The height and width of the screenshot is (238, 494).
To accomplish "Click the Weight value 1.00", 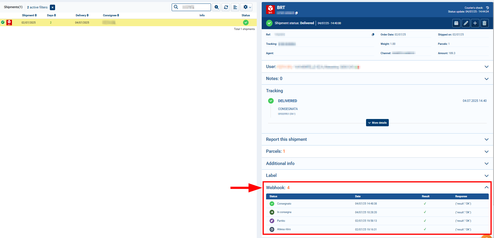I will point(393,44).
